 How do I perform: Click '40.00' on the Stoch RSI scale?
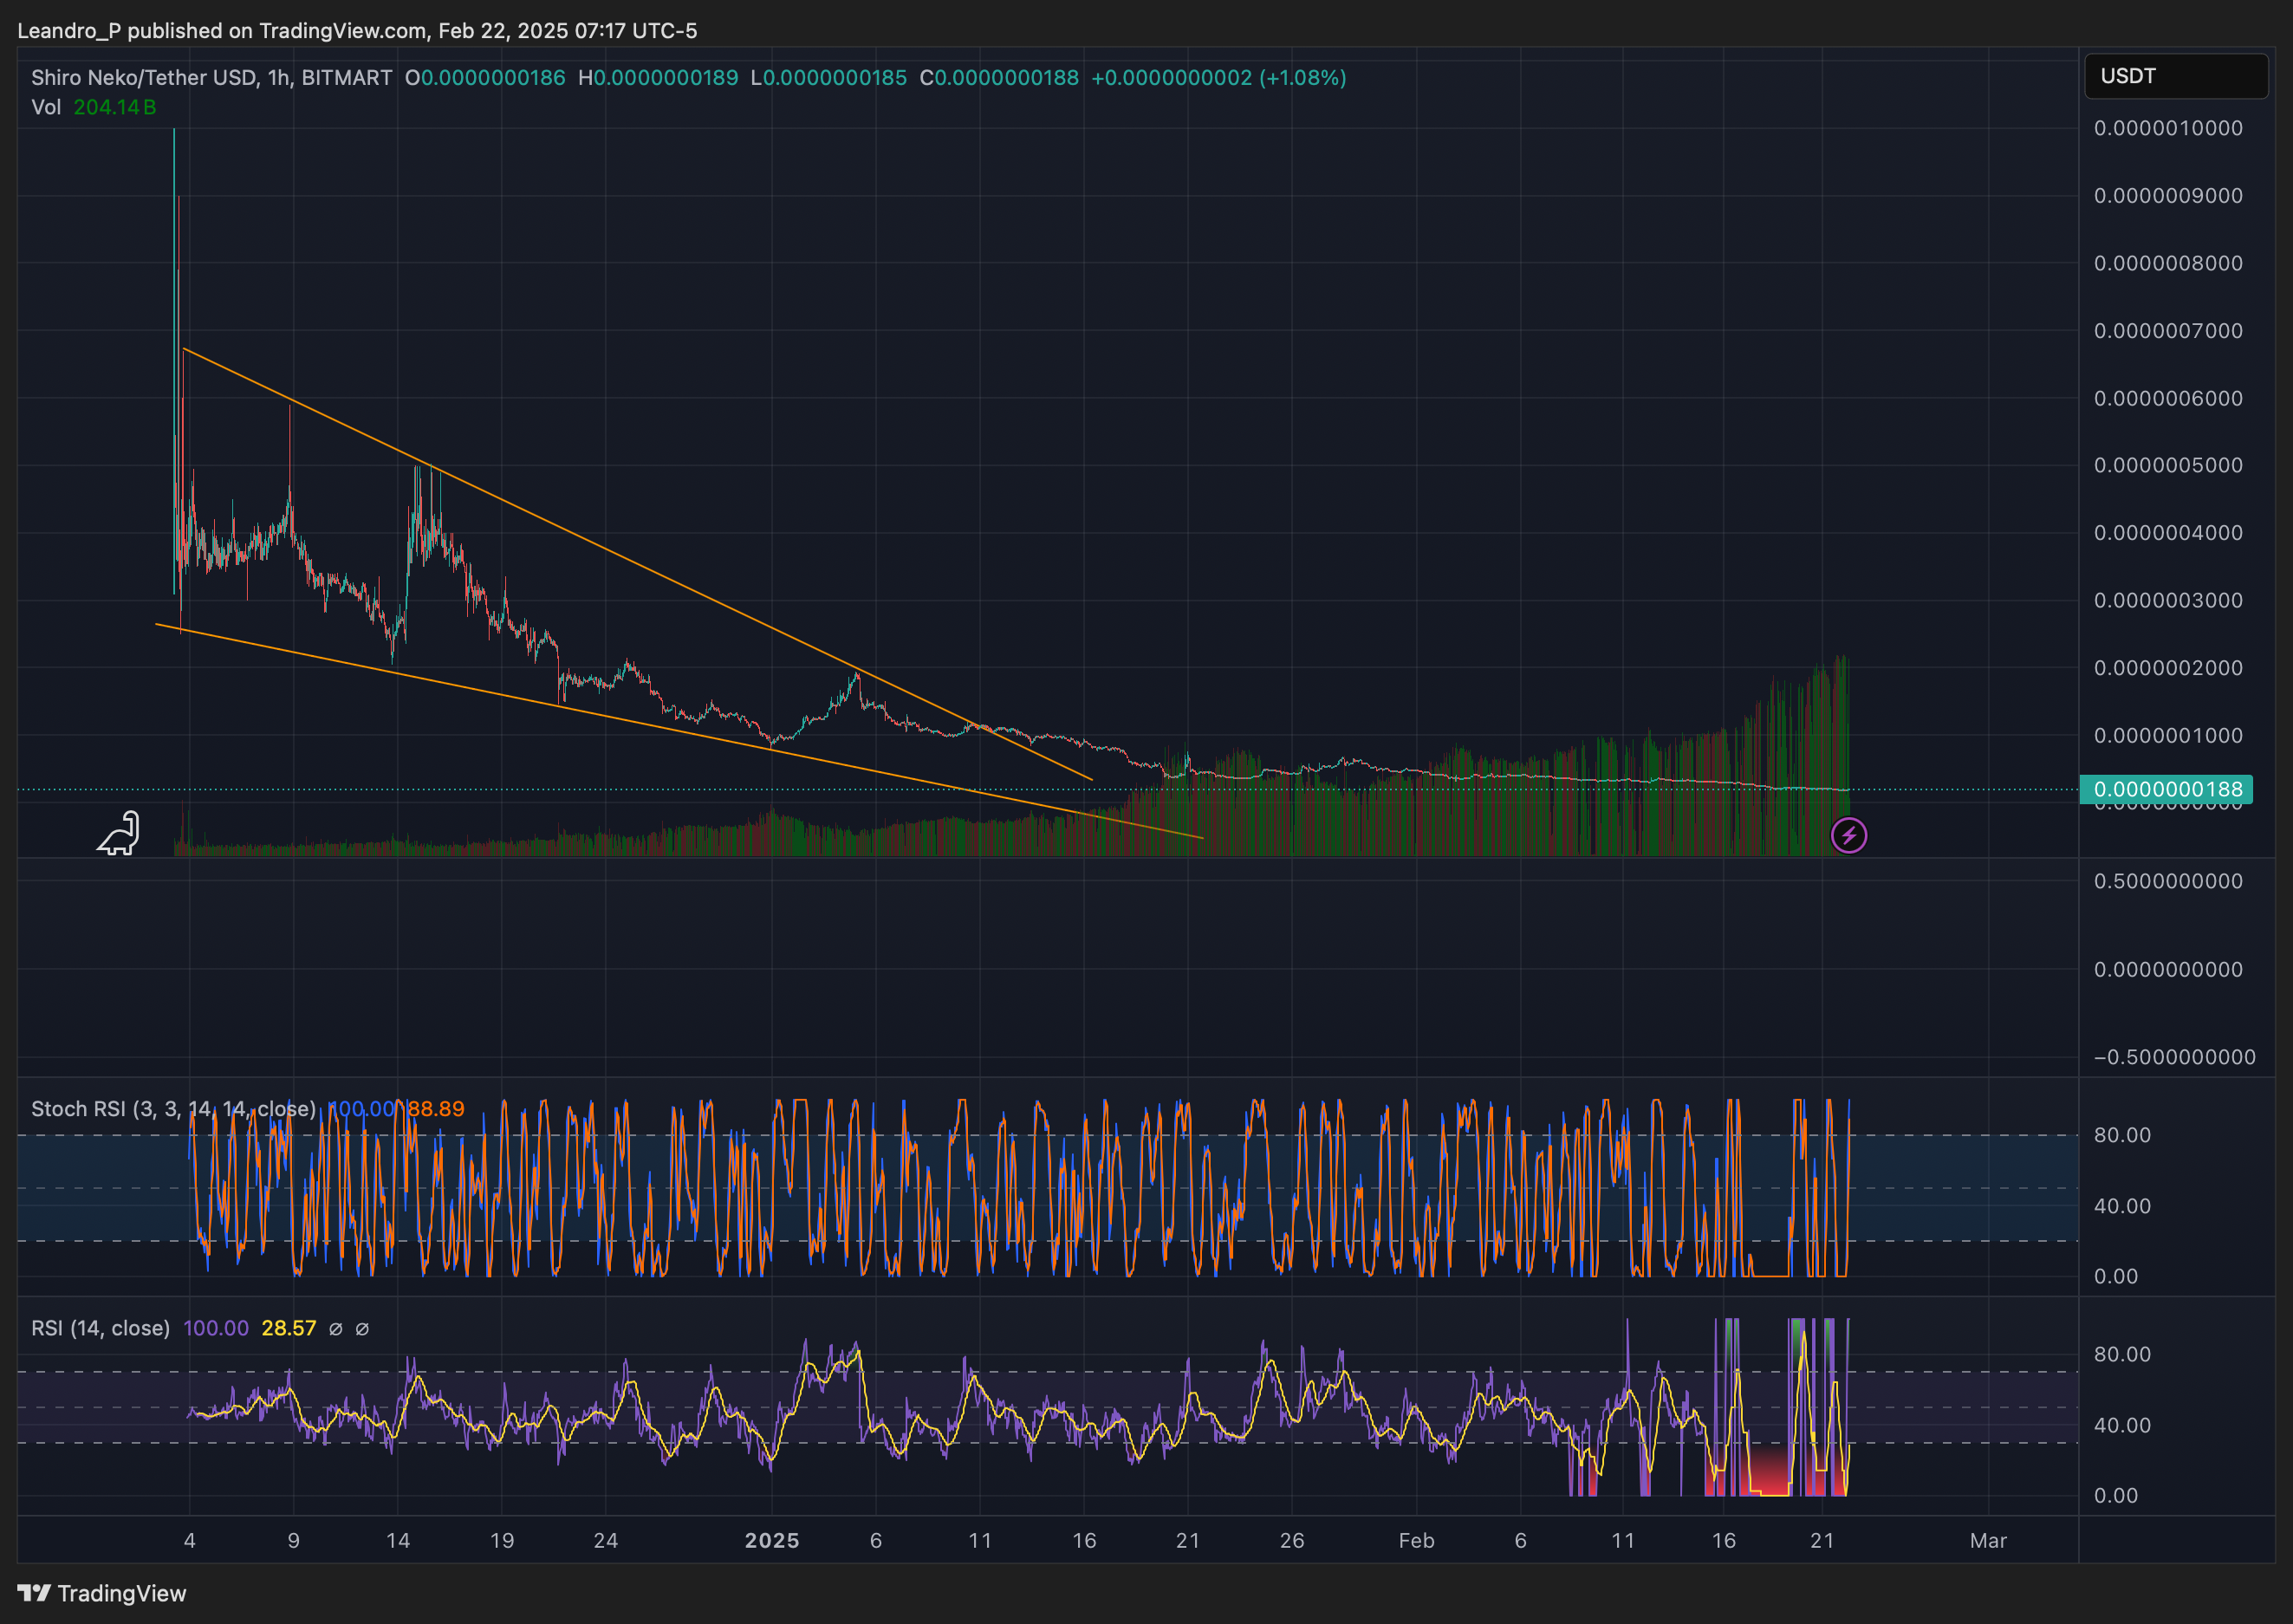[2122, 1206]
